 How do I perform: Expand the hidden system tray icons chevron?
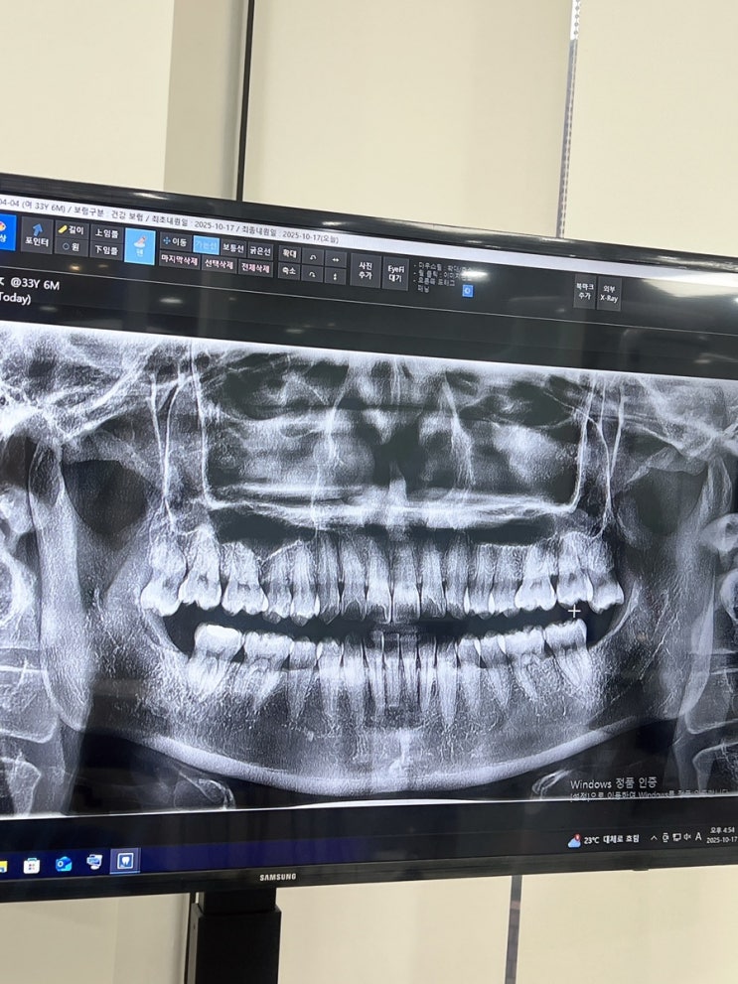pos(654,838)
